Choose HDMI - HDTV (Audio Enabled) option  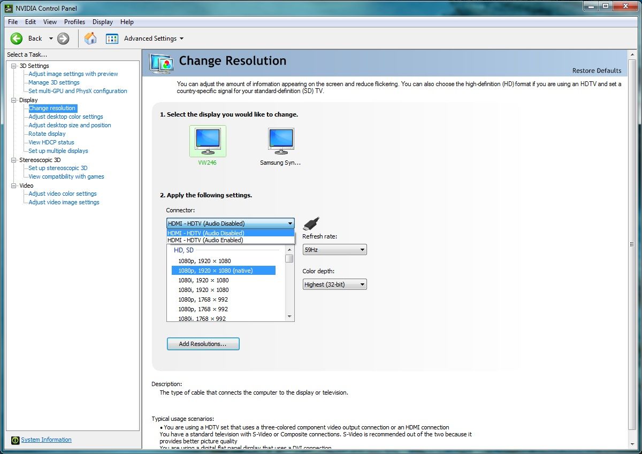pos(231,240)
